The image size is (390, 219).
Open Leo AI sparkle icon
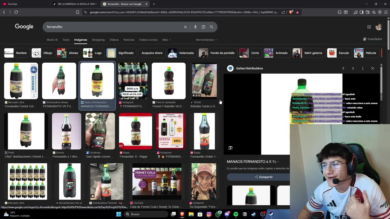point(374,12)
